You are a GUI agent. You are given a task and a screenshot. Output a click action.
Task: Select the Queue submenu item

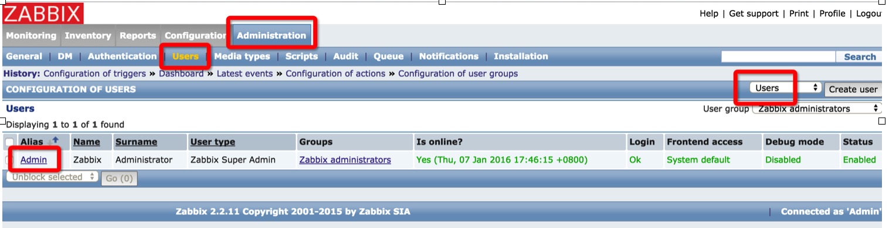pyautogui.click(x=389, y=57)
